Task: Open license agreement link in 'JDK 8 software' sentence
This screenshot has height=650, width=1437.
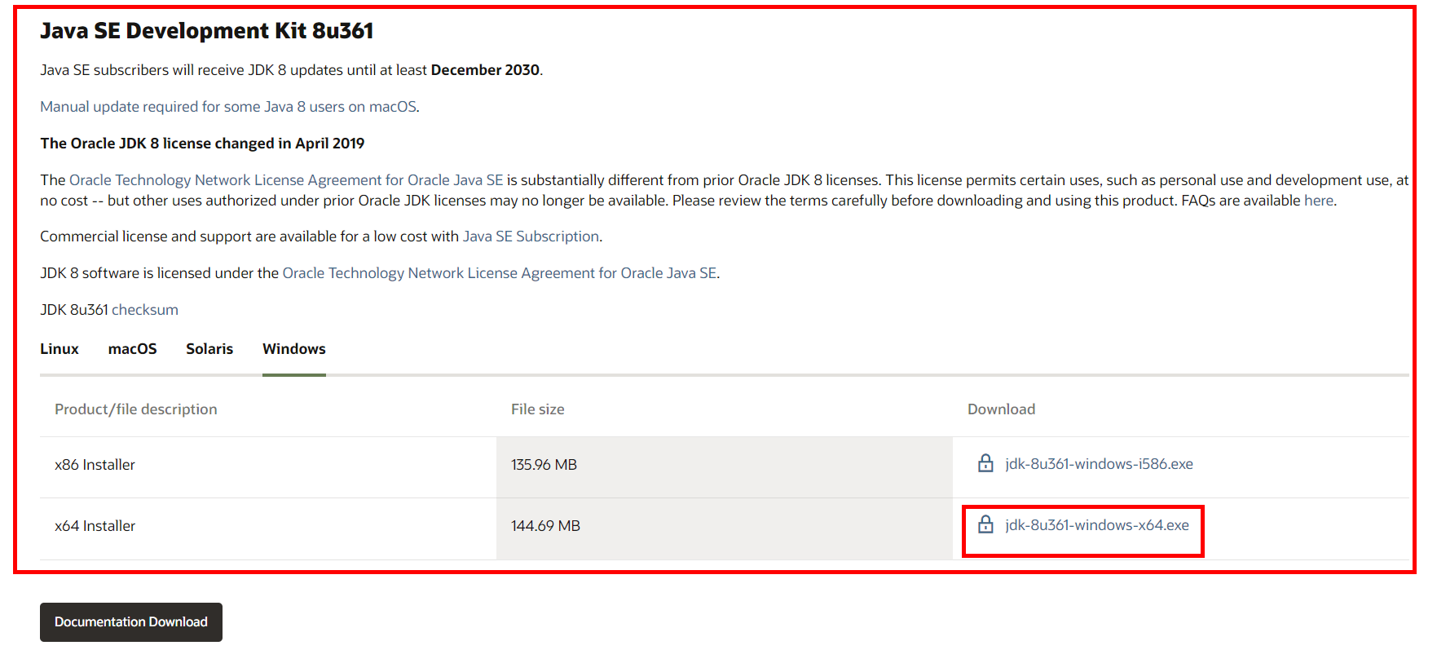Action: coord(500,273)
